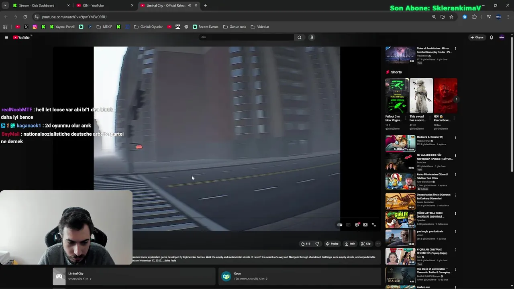Open the Medcezir 5. Bölüm video thumbnail
The width and height of the screenshot is (514, 289).
click(400, 143)
